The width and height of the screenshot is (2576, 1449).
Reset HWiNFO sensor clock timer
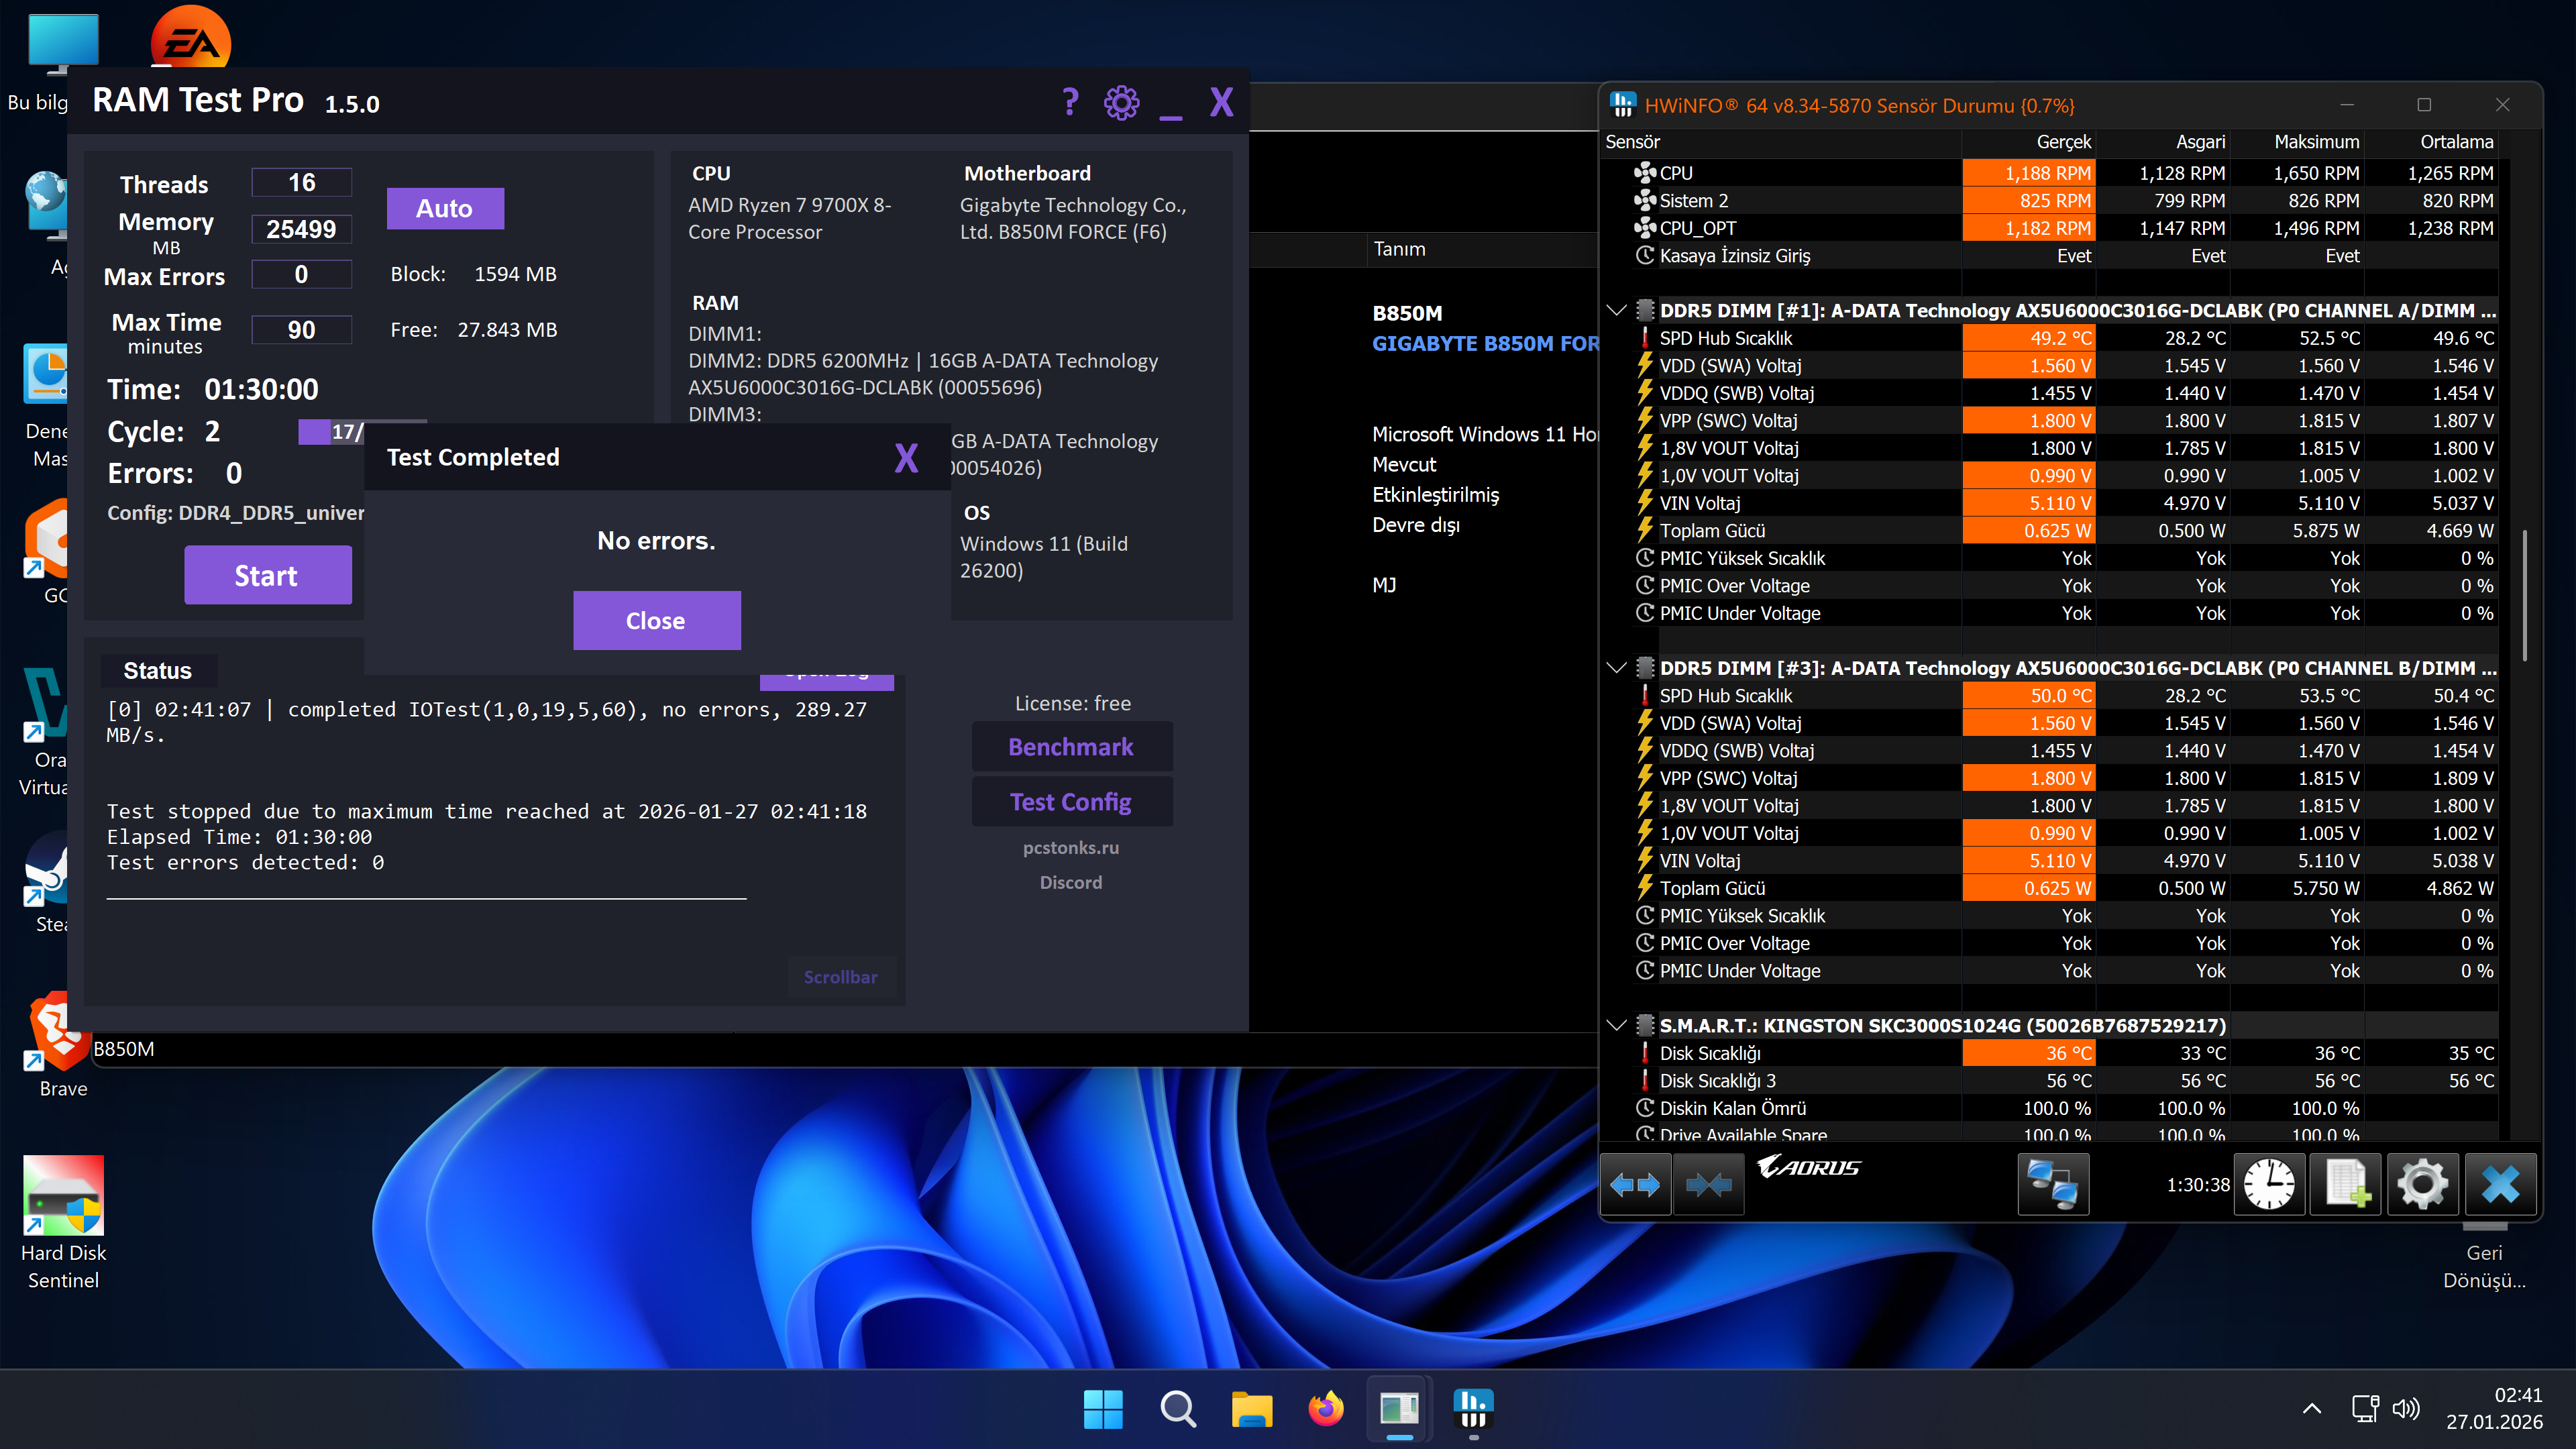pos(2270,1185)
